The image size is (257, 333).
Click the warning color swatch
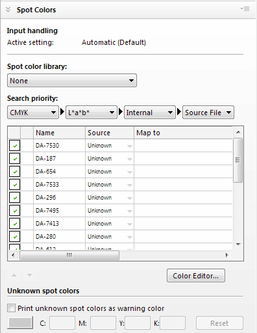coord(20,323)
